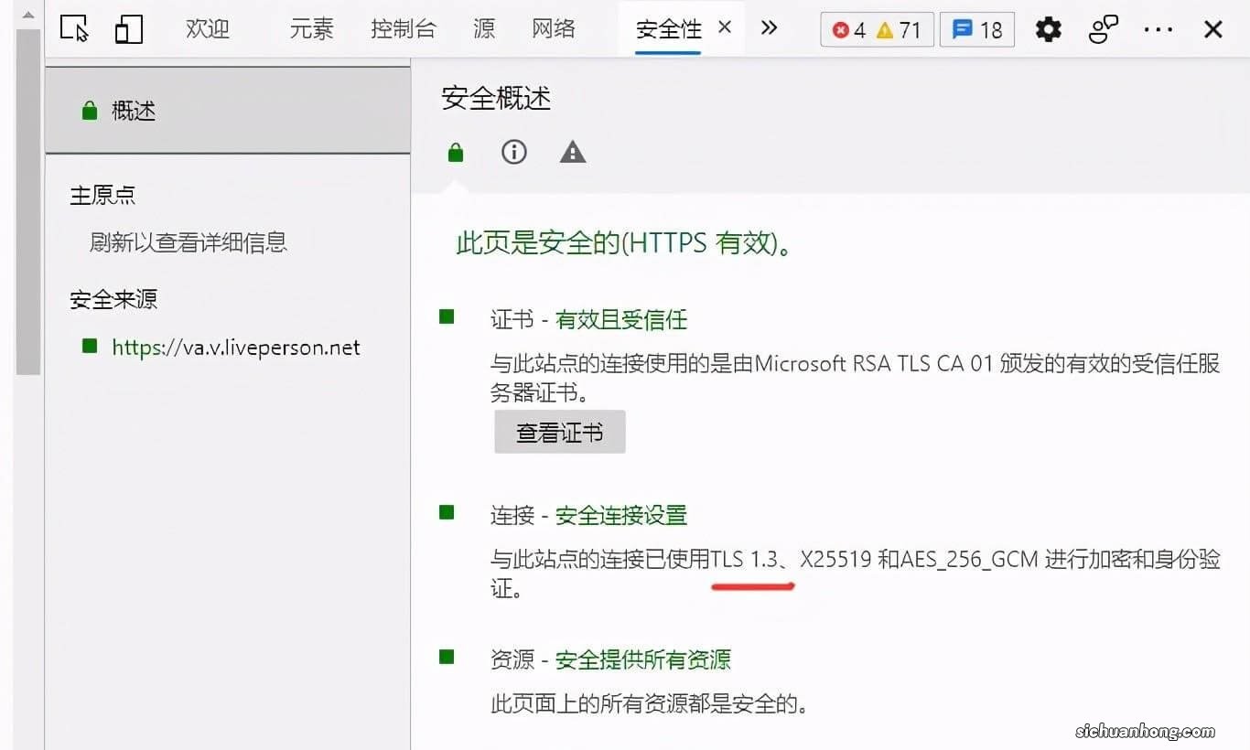1250x750 pixels.
Task: Toggle the device emulation toolbar
Action: tap(129, 28)
